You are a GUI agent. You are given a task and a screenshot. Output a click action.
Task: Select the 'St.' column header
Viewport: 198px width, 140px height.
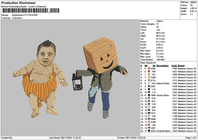click(154, 66)
